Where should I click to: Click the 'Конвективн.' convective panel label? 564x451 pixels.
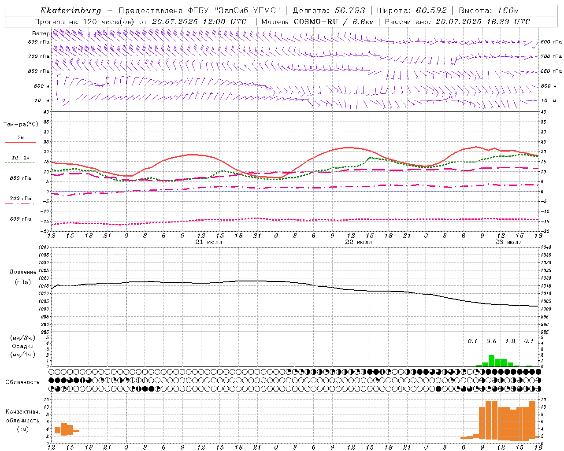[23, 412]
